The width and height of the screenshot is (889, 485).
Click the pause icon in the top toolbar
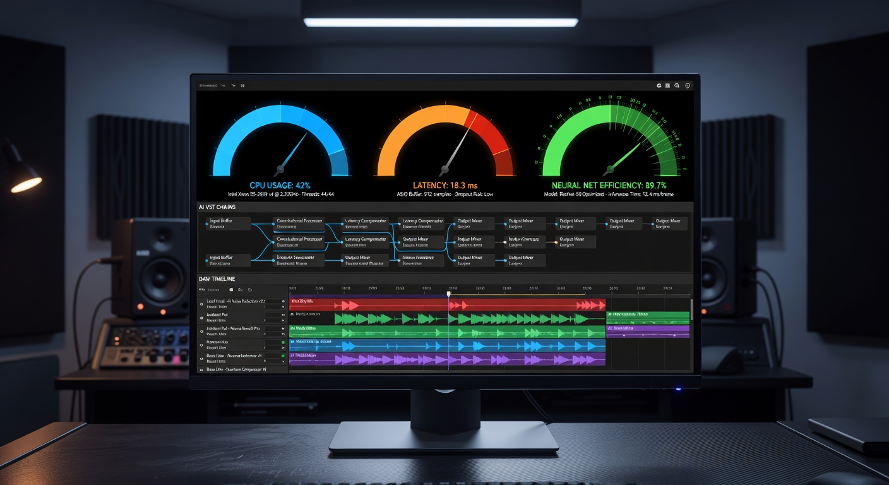(243, 86)
